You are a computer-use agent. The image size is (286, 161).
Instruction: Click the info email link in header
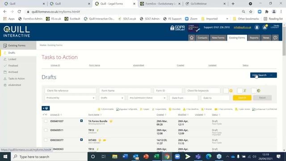(x=242, y=27)
